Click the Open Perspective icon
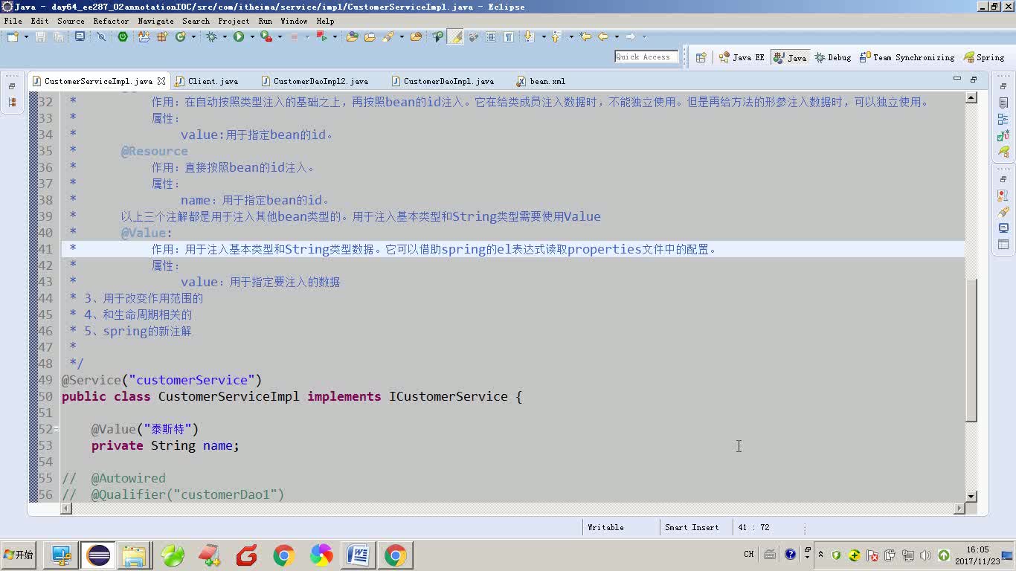Image resolution: width=1016 pixels, height=571 pixels. [701, 57]
